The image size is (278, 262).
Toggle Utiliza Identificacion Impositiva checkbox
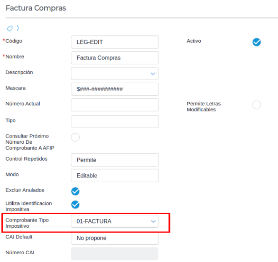coord(75,204)
